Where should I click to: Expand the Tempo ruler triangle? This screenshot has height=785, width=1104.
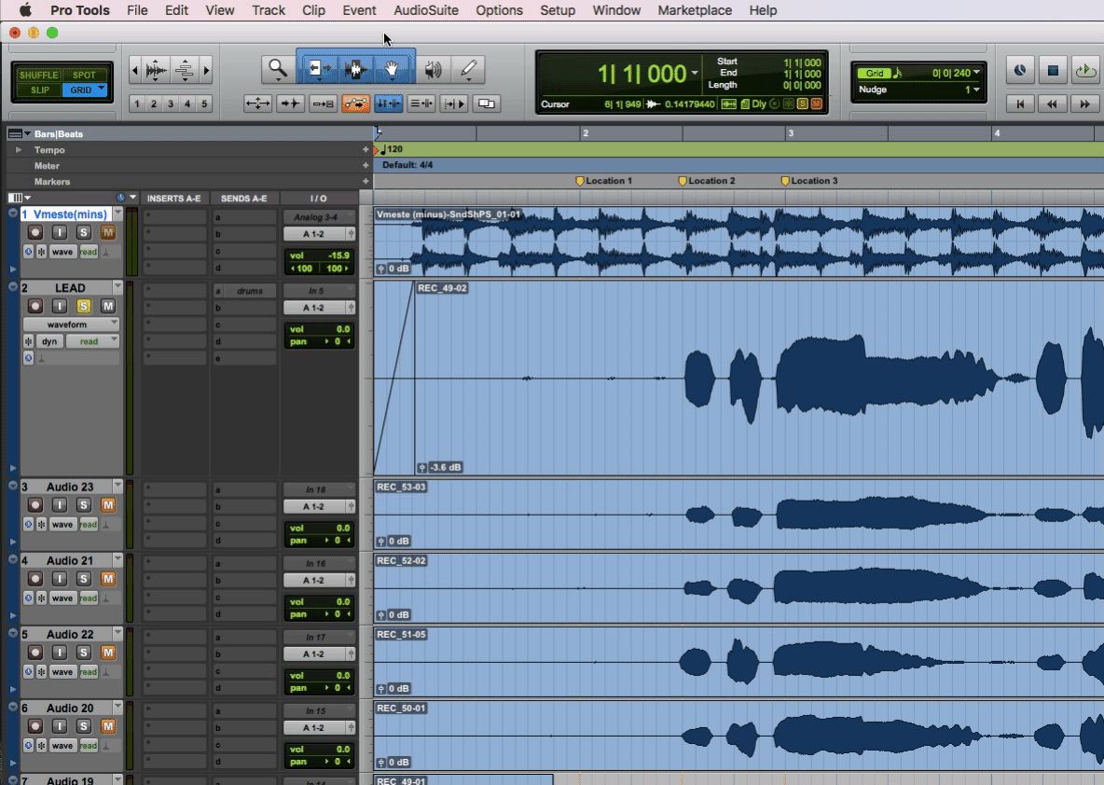pyautogui.click(x=19, y=150)
